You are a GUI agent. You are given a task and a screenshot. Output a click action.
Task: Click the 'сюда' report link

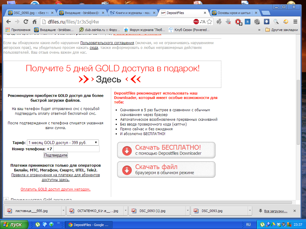pos(94,48)
